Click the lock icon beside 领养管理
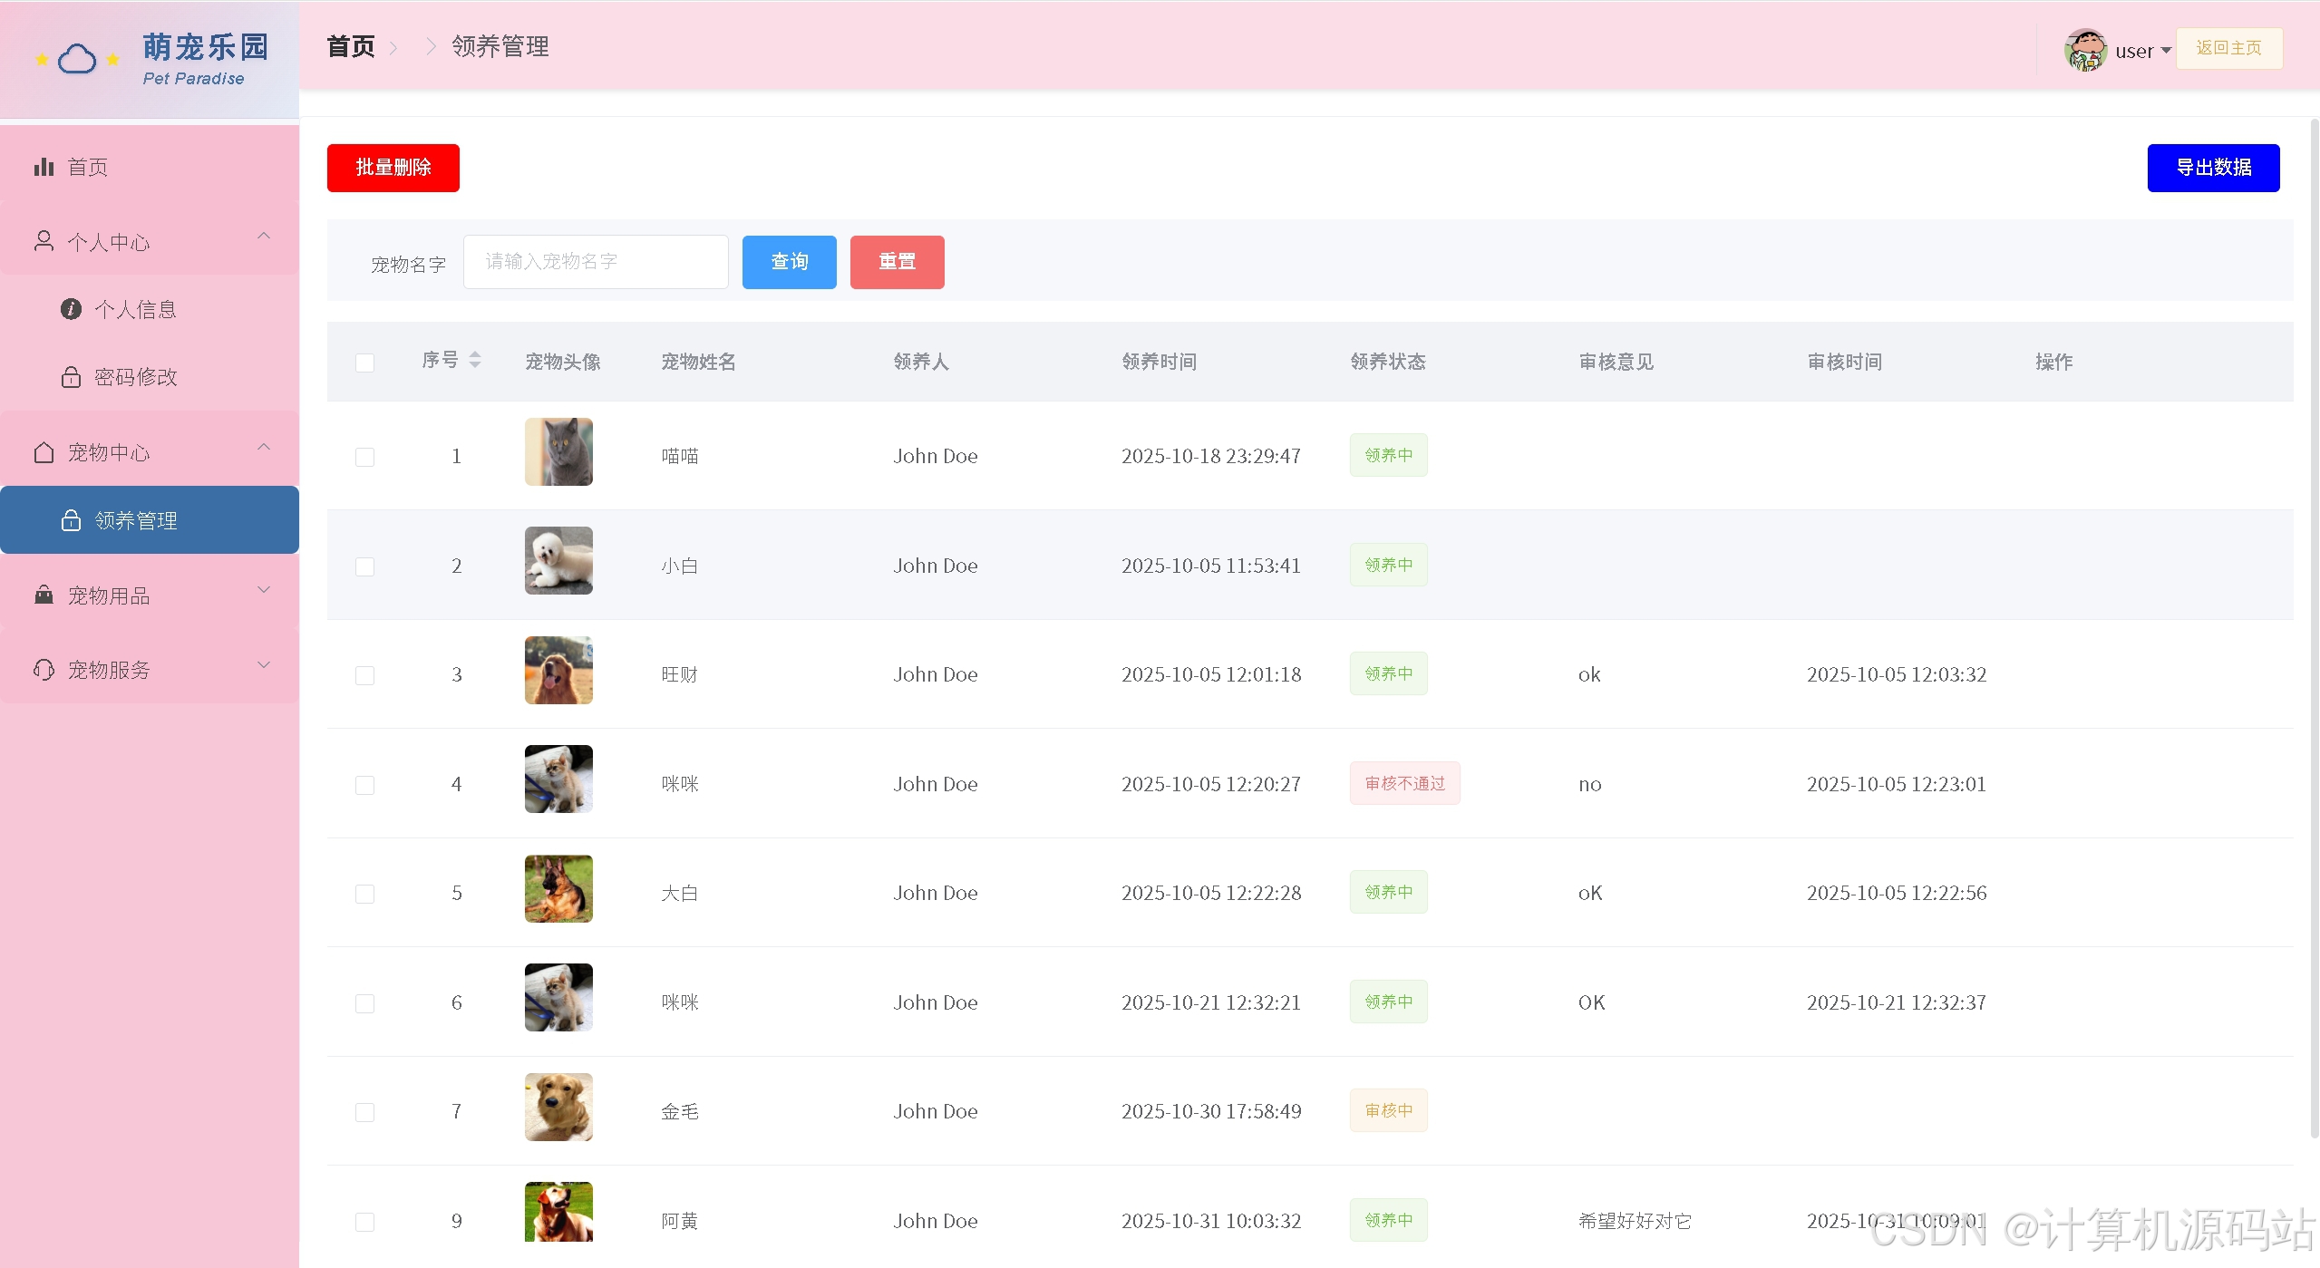The image size is (2320, 1268). (71, 520)
